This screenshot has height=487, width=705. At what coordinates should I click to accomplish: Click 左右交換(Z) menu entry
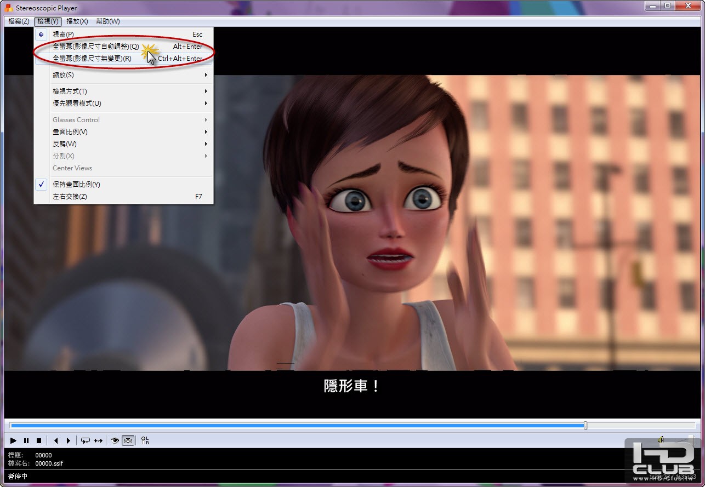pos(124,197)
